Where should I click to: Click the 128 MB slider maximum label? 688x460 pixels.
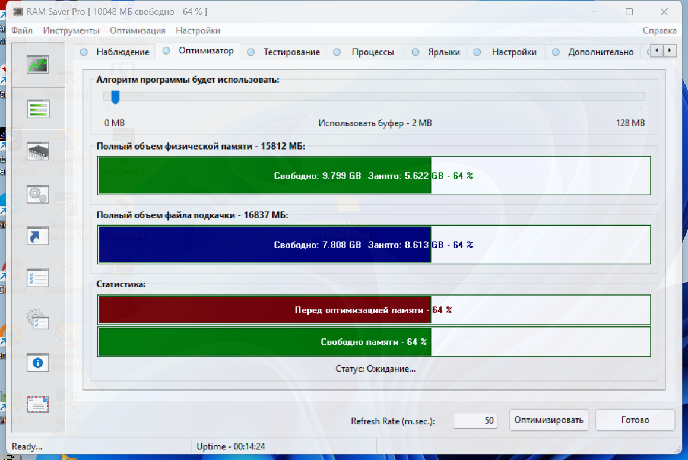[x=630, y=123]
